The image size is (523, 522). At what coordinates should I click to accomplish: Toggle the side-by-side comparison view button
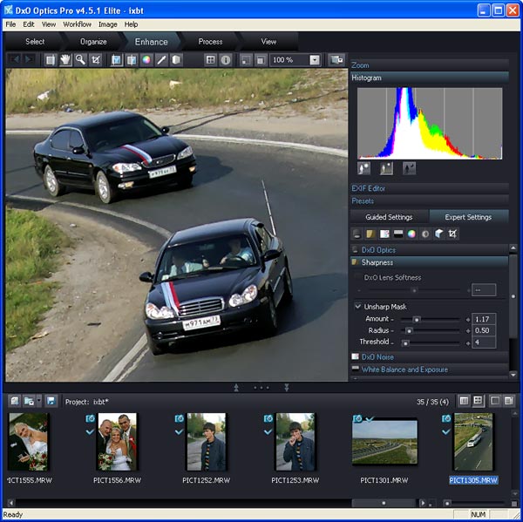point(132,60)
